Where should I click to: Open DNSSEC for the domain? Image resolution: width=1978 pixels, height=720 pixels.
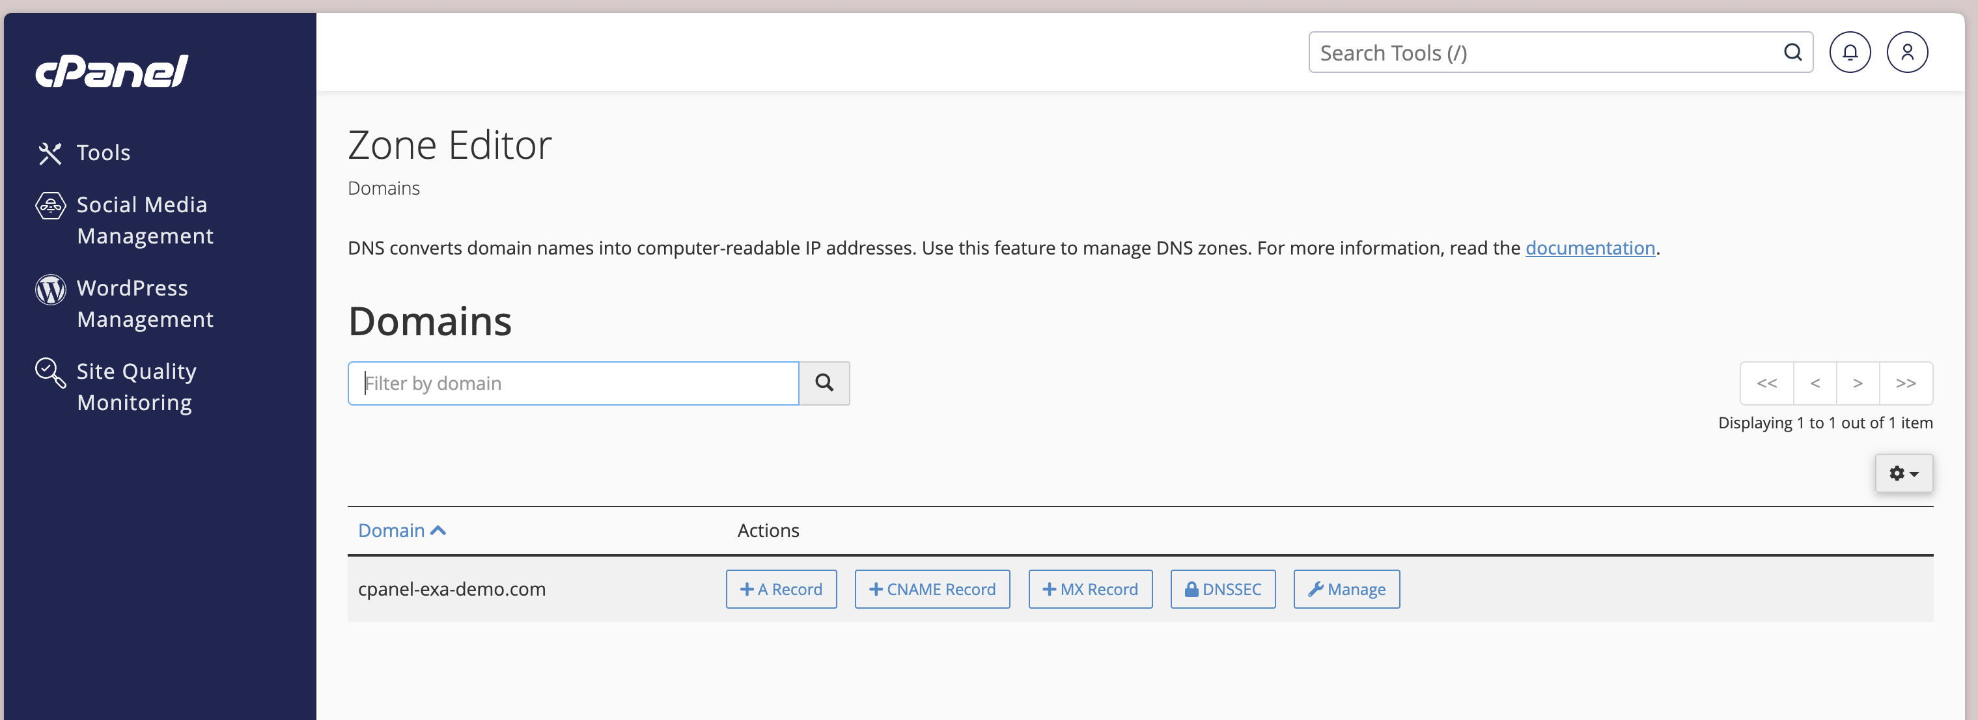(1223, 590)
